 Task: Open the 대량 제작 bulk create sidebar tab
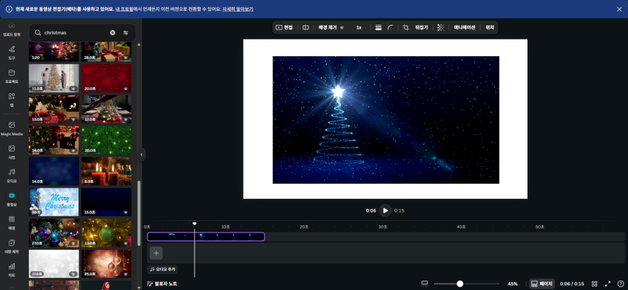(x=11, y=246)
